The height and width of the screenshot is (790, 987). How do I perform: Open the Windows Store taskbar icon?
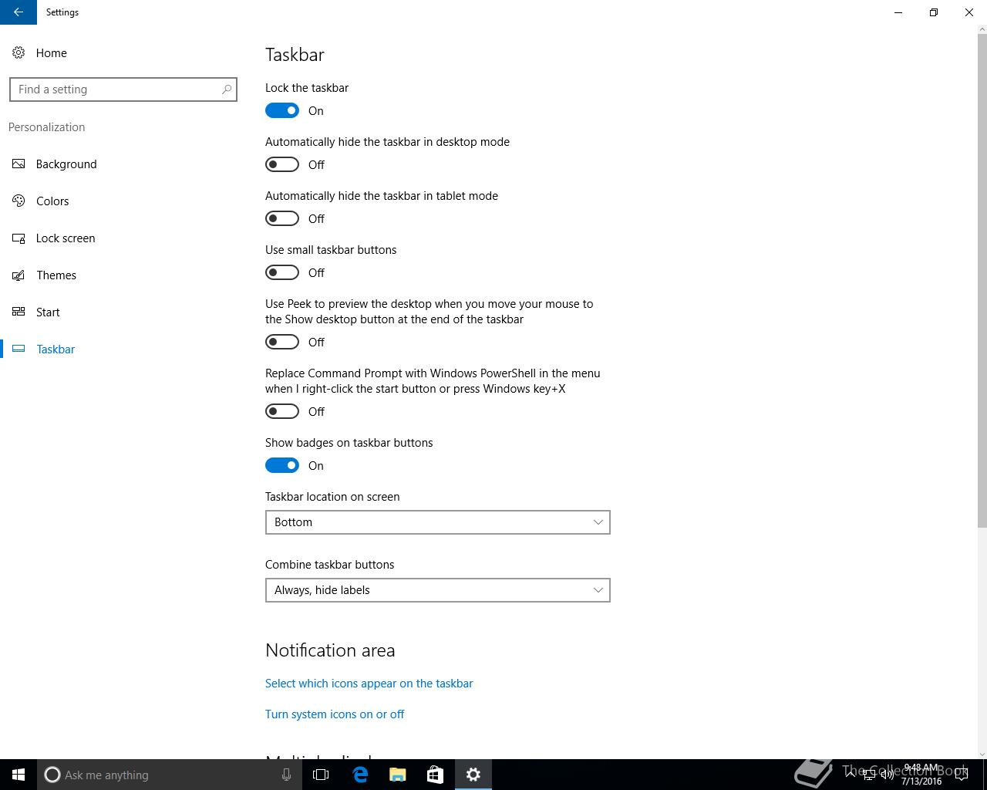pyautogui.click(x=435, y=775)
